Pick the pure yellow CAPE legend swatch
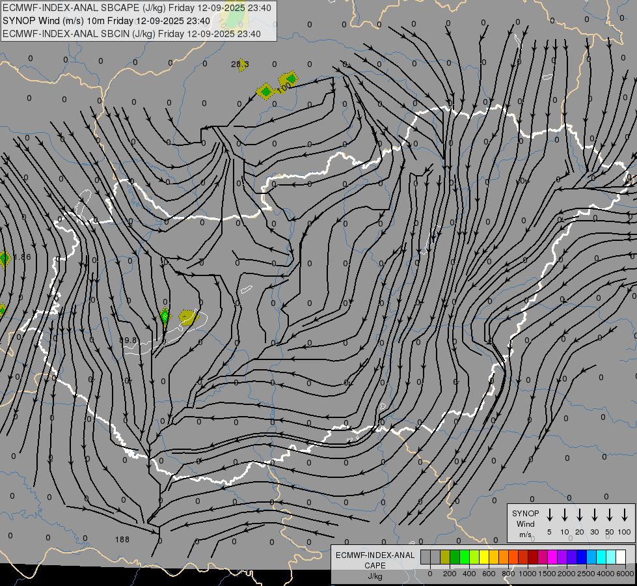Viewport: 637px width, 586px height. click(484, 557)
